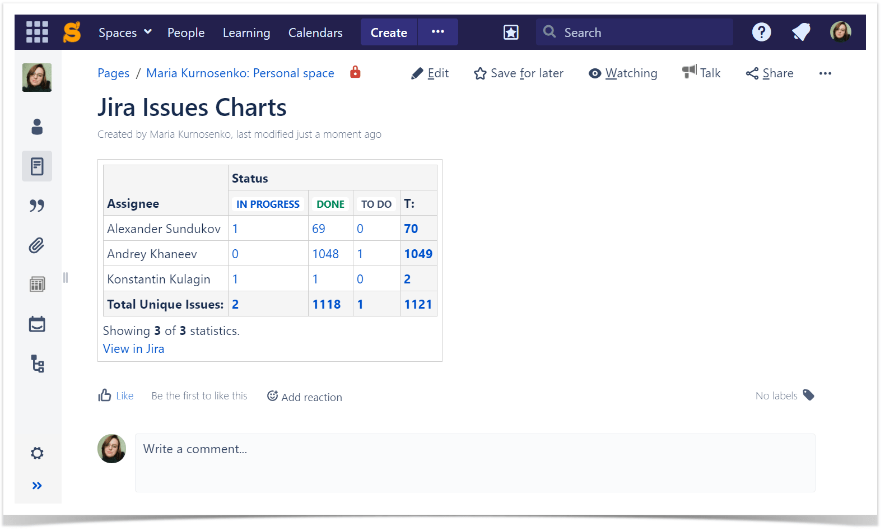Expand the Spaces dropdown menu

click(125, 32)
